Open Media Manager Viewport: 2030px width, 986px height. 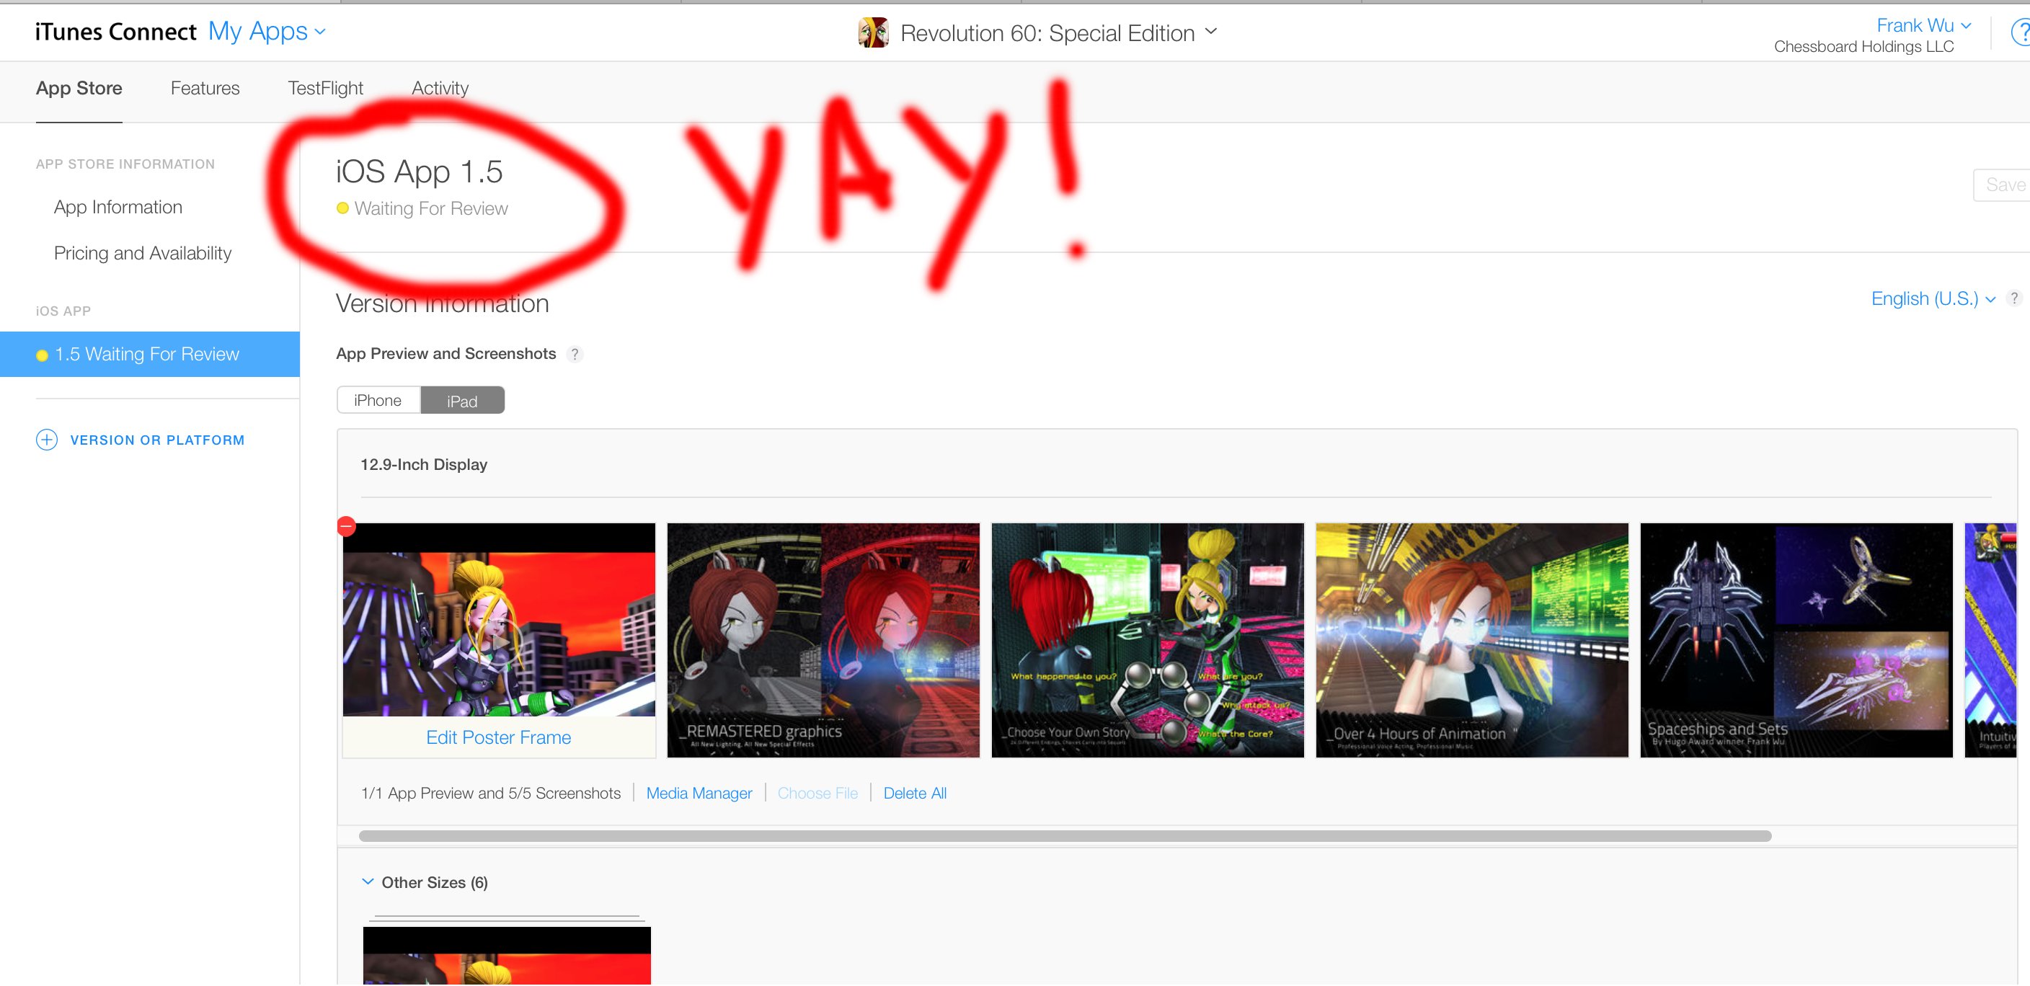[x=699, y=794]
